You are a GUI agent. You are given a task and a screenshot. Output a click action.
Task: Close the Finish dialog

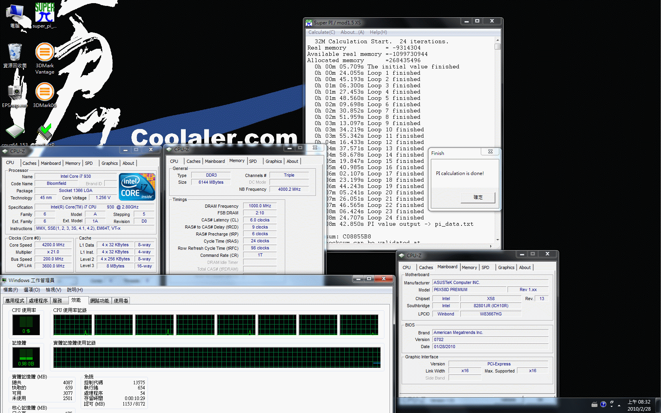click(490, 152)
